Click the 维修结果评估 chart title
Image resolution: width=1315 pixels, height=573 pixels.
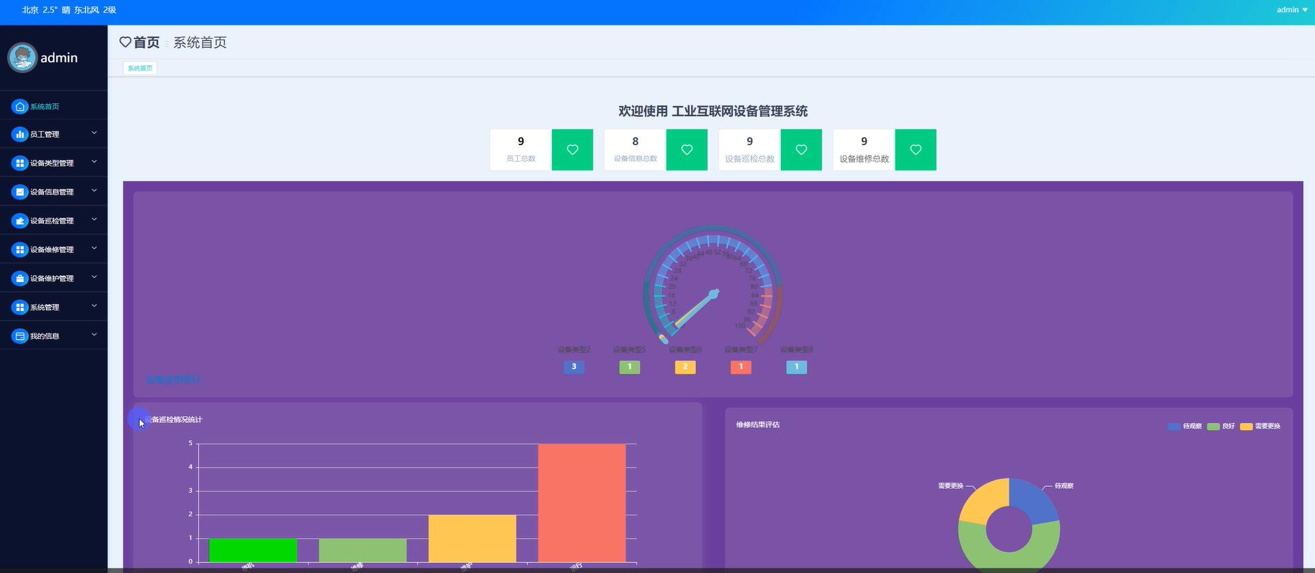tap(758, 425)
